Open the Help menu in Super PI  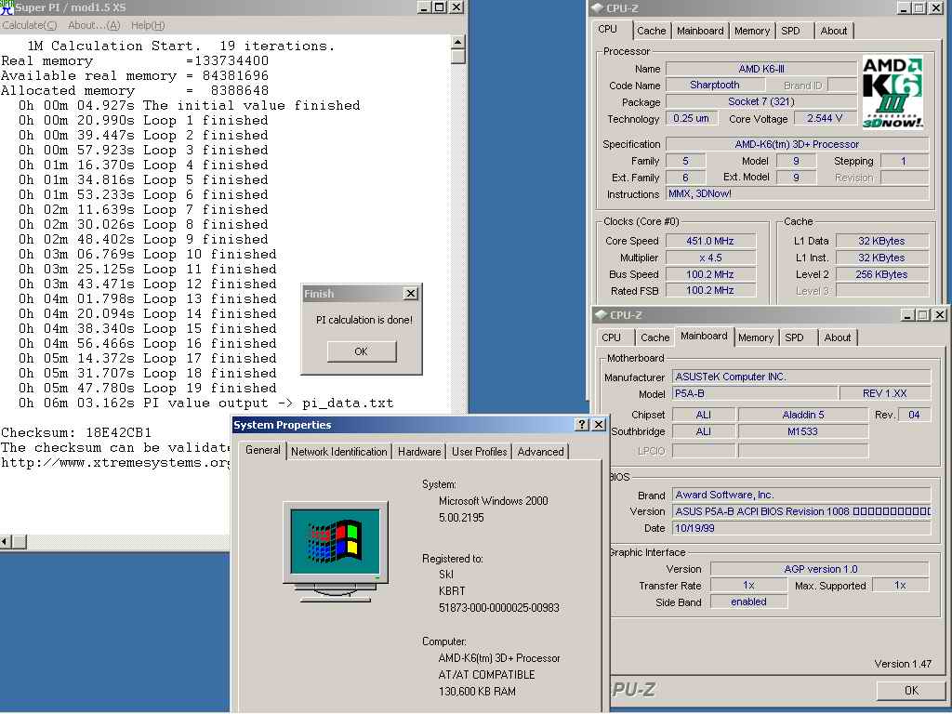148,25
